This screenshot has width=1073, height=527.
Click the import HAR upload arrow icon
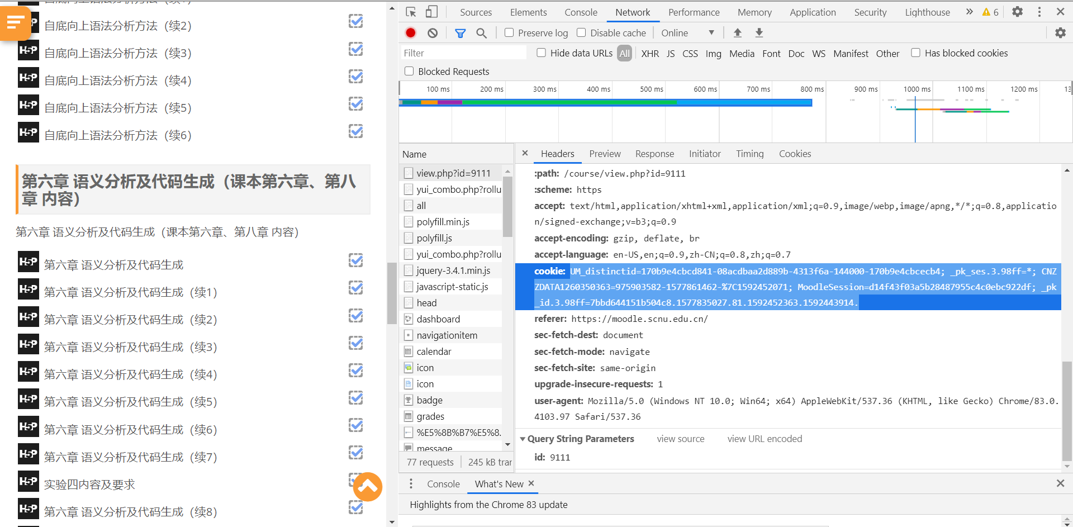(x=738, y=33)
